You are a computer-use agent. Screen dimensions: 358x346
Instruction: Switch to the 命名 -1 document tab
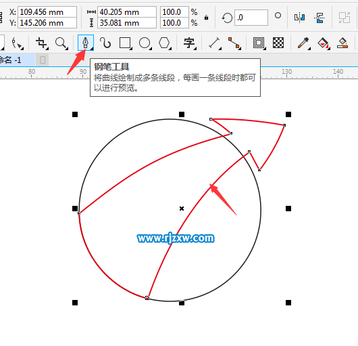(17, 60)
